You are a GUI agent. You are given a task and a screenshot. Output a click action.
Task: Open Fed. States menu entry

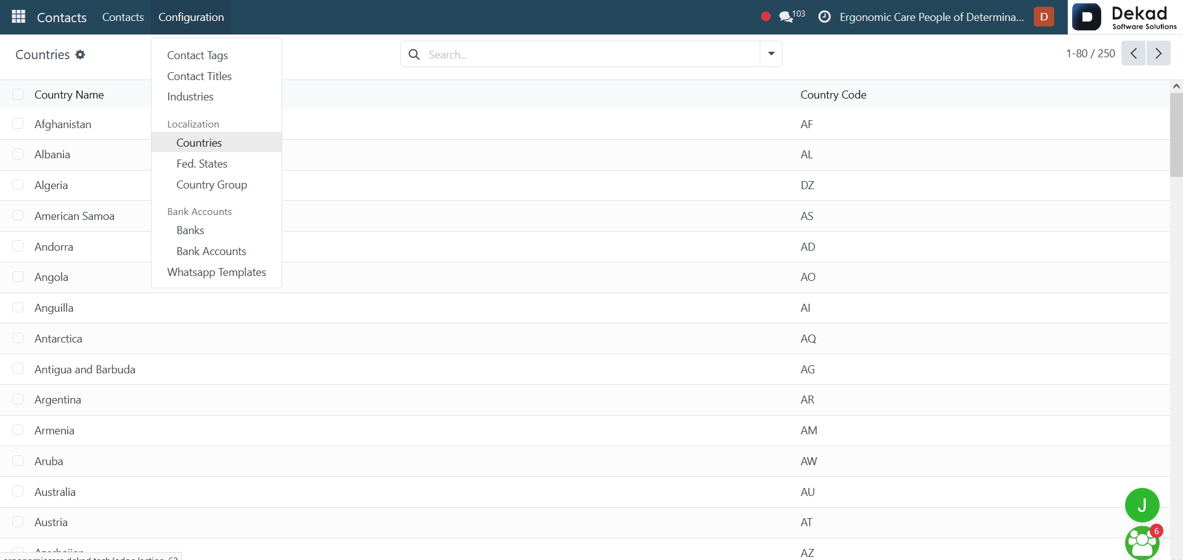(x=216, y=164)
